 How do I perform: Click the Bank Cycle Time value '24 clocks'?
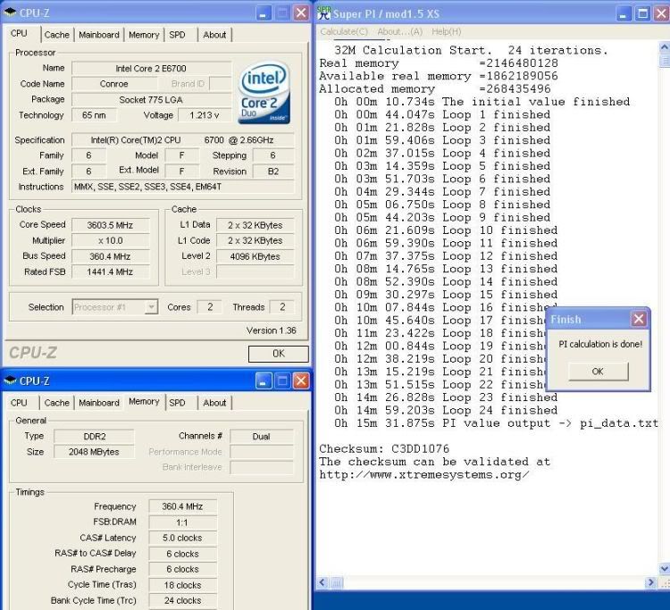click(x=182, y=600)
